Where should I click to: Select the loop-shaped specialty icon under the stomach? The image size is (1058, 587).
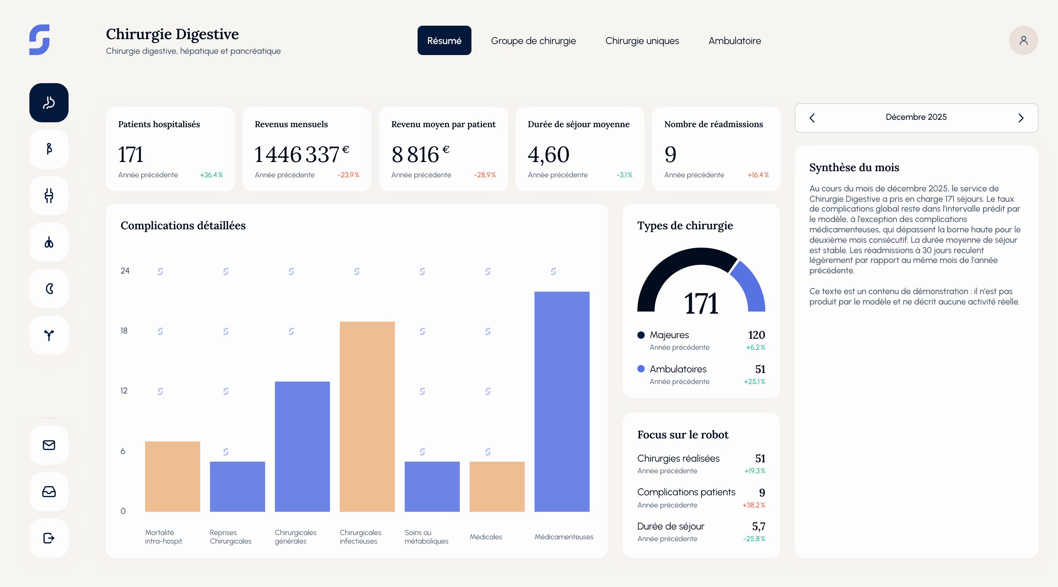(49, 149)
